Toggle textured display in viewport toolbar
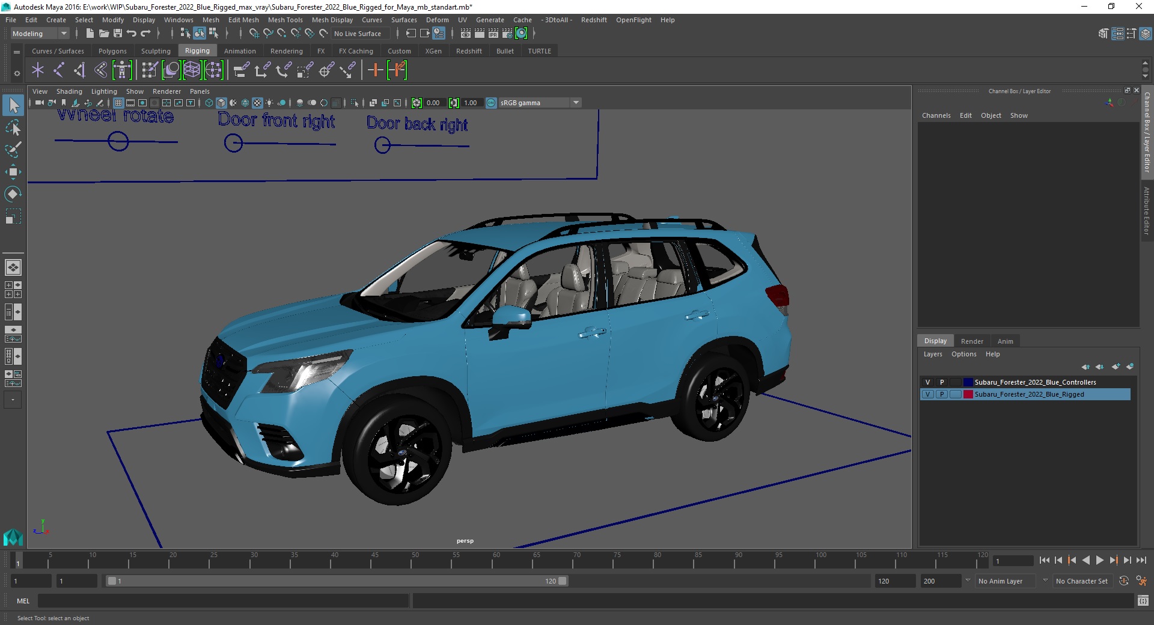This screenshot has height=625, width=1154. pos(257,103)
